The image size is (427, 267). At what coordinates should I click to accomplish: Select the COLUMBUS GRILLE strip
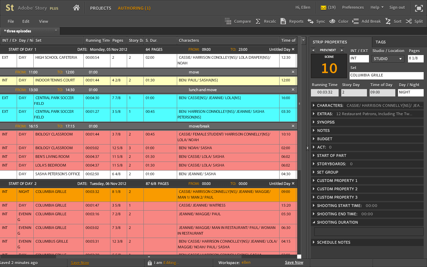point(148,244)
